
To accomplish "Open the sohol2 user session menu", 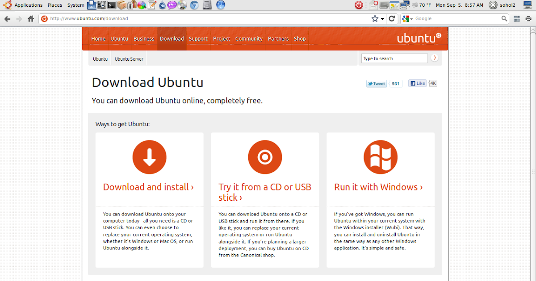I will (x=503, y=5).
